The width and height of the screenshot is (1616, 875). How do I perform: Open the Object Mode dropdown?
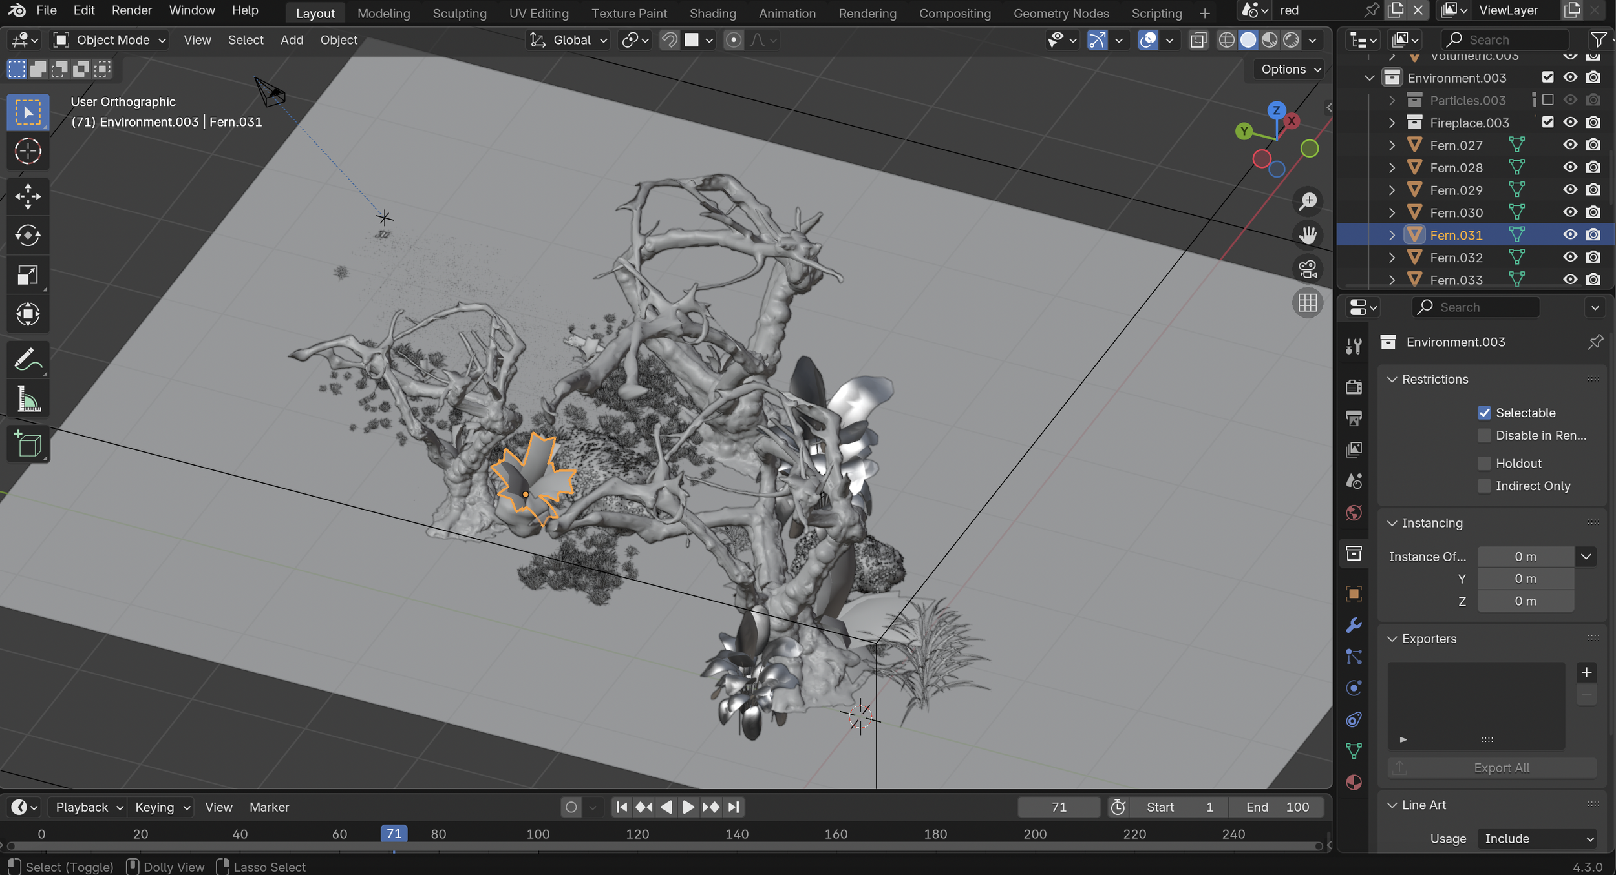(x=111, y=40)
